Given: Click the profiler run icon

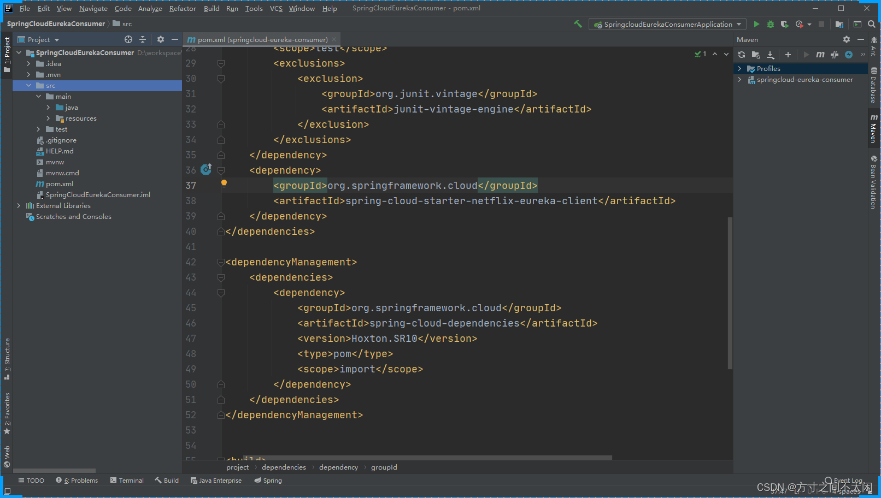Looking at the screenshot, I should click(x=800, y=24).
